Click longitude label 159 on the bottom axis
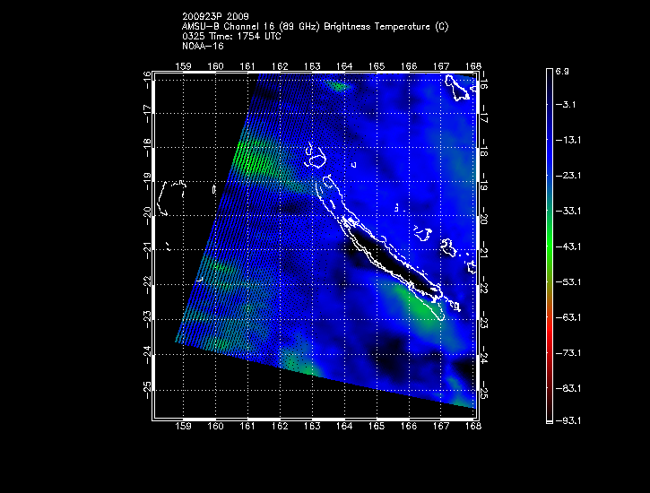 pyautogui.click(x=183, y=426)
